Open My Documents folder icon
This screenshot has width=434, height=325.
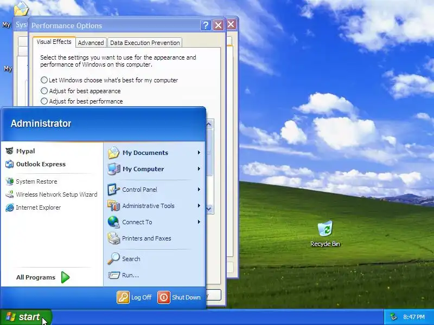pyautogui.click(x=113, y=153)
